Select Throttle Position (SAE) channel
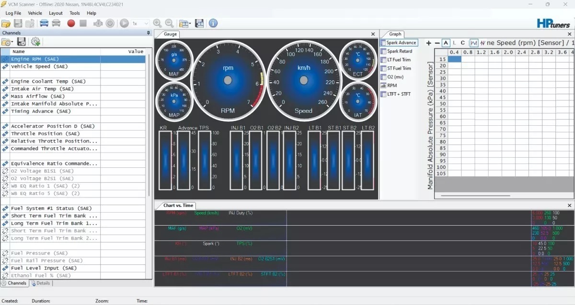 click(x=73, y=133)
